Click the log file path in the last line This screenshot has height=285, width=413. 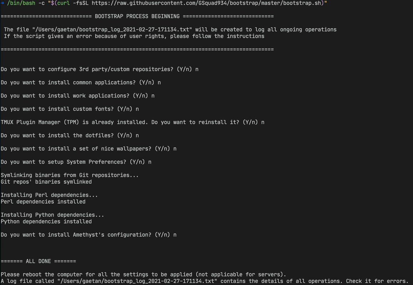[137, 281]
